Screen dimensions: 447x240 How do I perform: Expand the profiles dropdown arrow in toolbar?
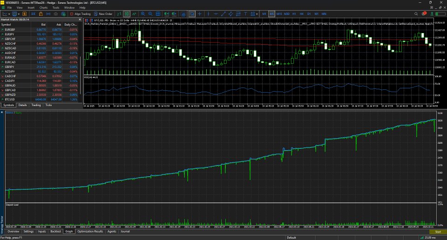(x=19, y=13)
